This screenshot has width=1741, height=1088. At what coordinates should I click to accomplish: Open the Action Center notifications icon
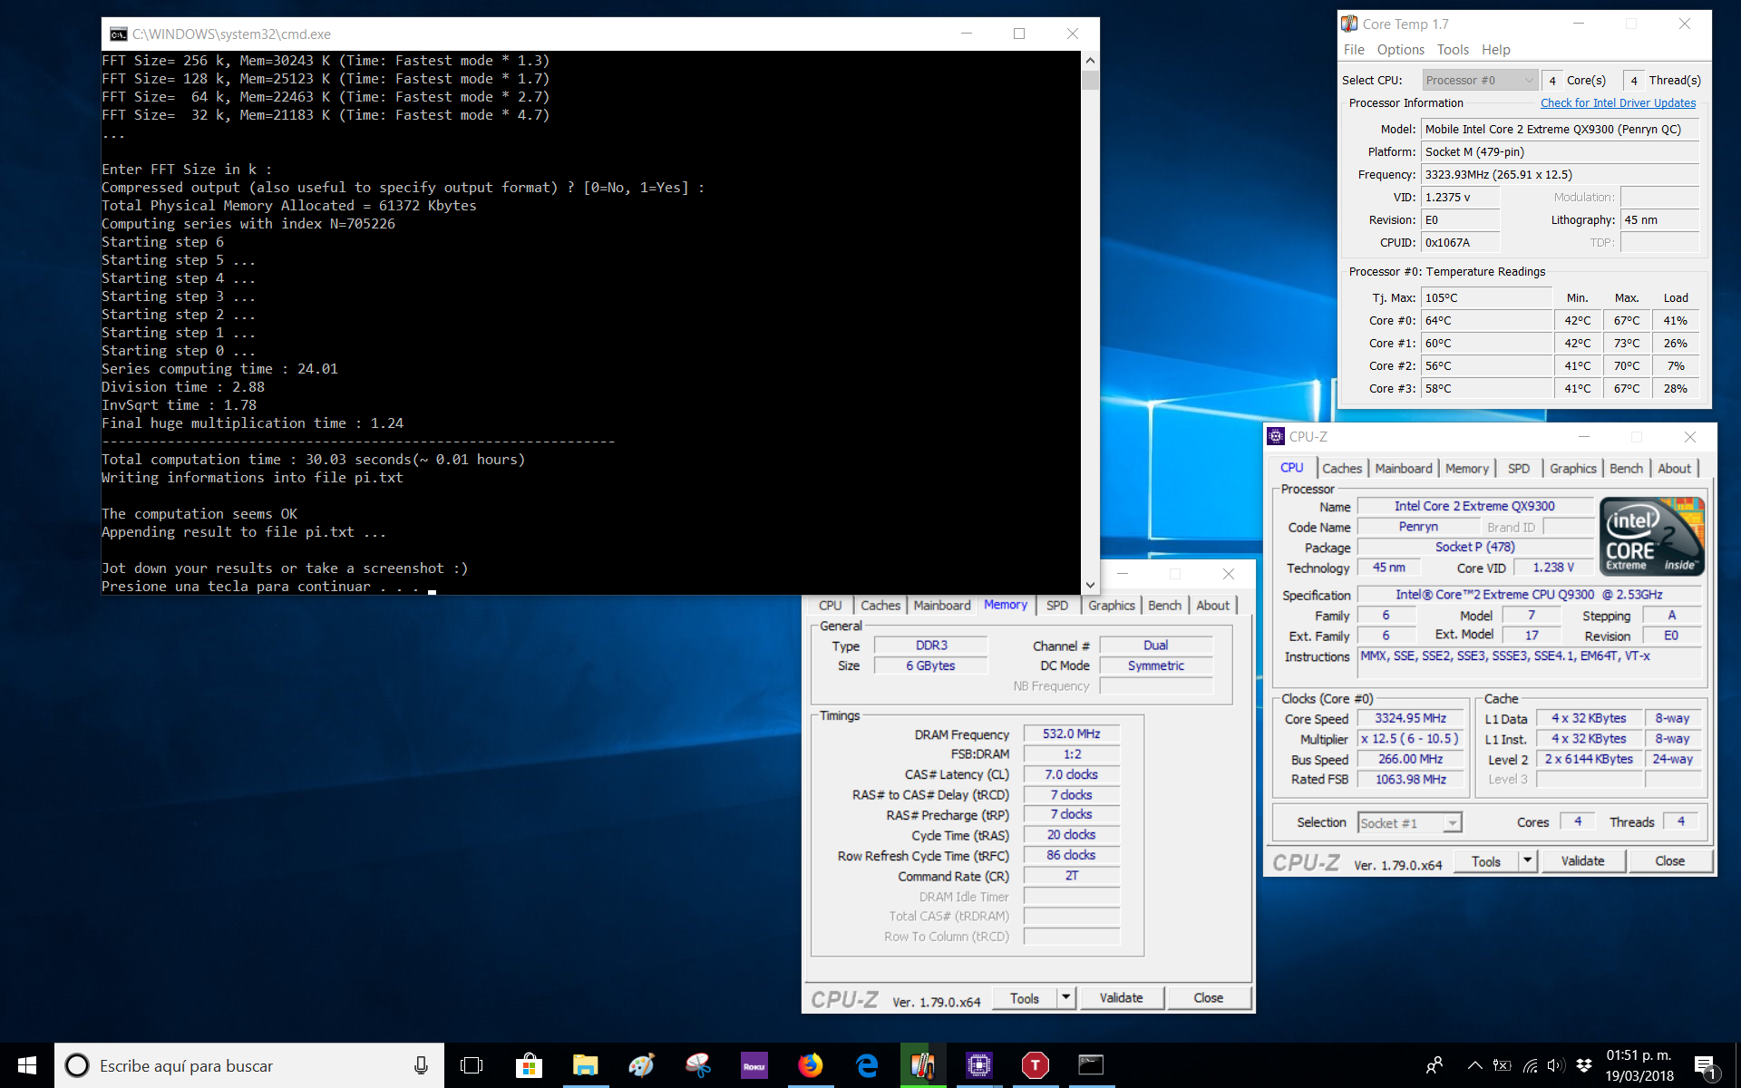(x=1707, y=1066)
